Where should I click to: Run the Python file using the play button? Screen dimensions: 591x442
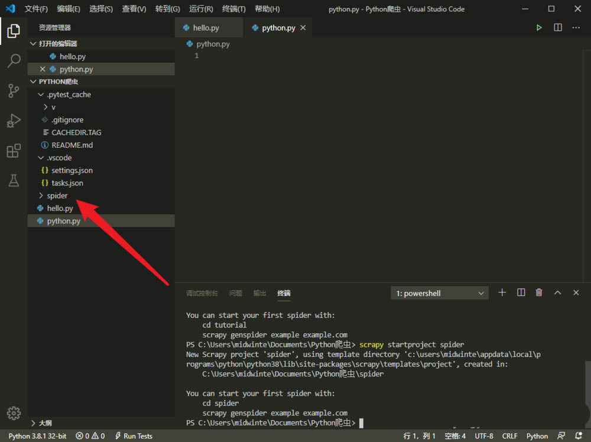[538, 27]
